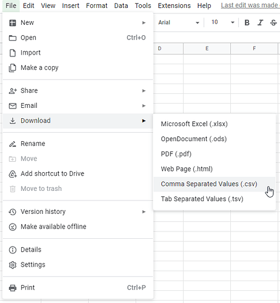Screen dimensions: 280x303
Task: Click the Open folder icon
Action: pyautogui.click(x=13, y=38)
